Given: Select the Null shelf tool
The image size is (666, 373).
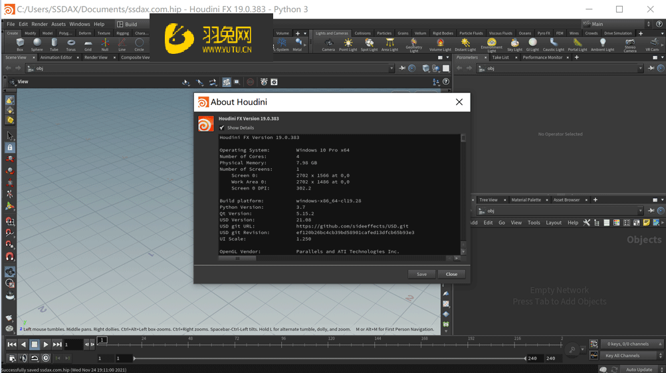Looking at the screenshot, I should (105, 44).
